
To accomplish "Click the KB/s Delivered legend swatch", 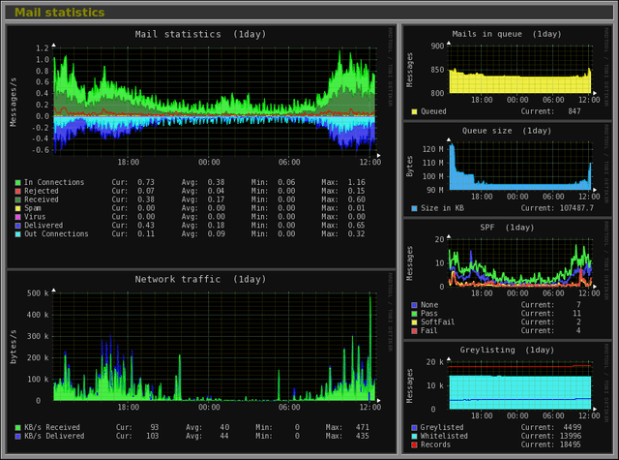I will (17, 436).
